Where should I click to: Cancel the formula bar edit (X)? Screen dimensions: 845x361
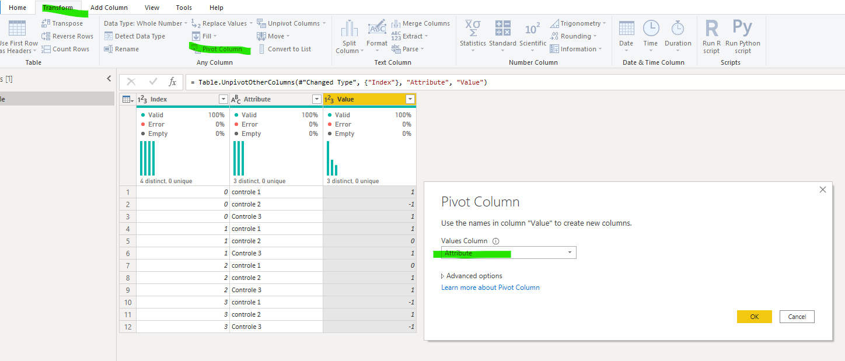click(x=131, y=82)
